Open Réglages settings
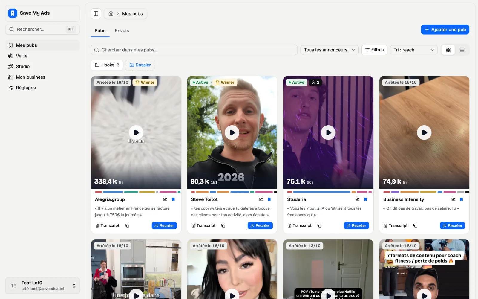 42,88
